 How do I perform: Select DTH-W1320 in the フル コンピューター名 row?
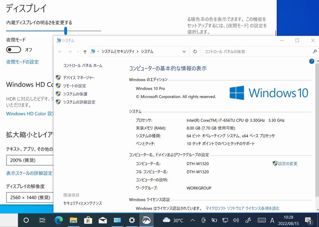(198, 172)
